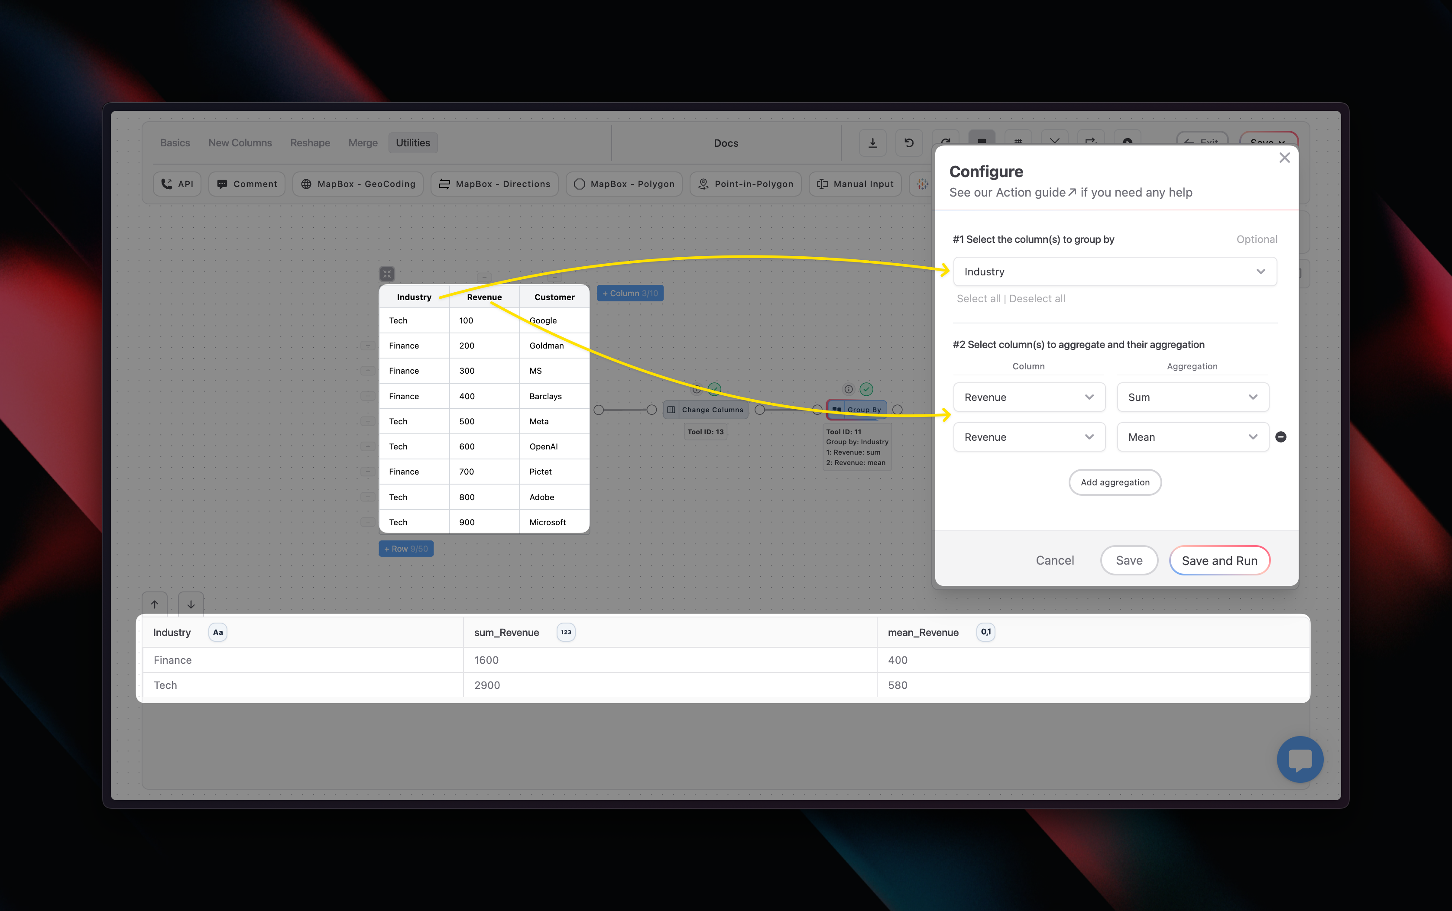Screen dimensions: 1452x911
Task: Switch to the Merge tab
Action: point(363,143)
